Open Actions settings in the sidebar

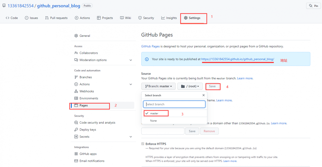pos(85,84)
